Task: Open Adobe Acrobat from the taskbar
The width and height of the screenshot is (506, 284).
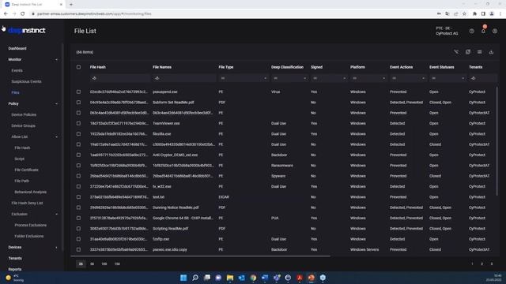Action: [300, 278]
